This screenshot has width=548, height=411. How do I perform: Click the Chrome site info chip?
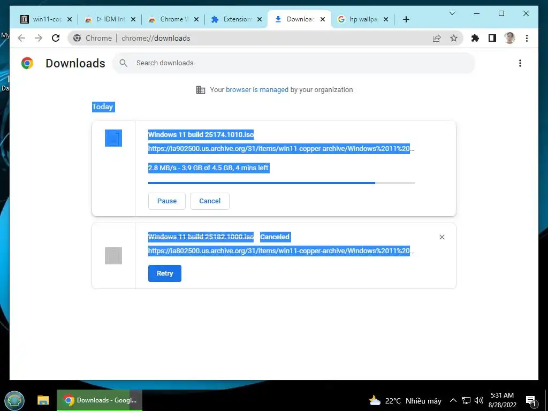click(x=93, y=38)
